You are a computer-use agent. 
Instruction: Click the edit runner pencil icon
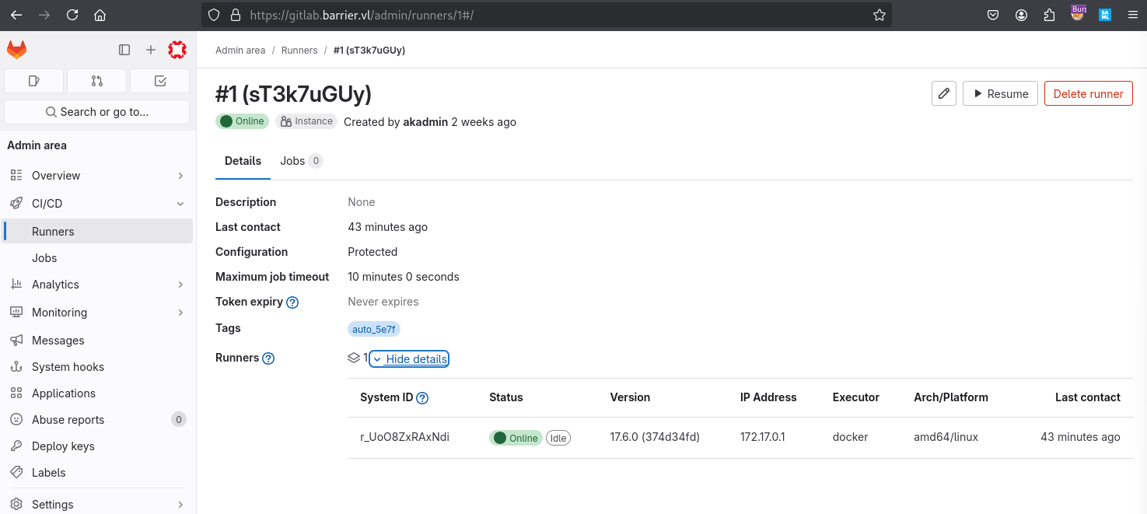(944, 93)
